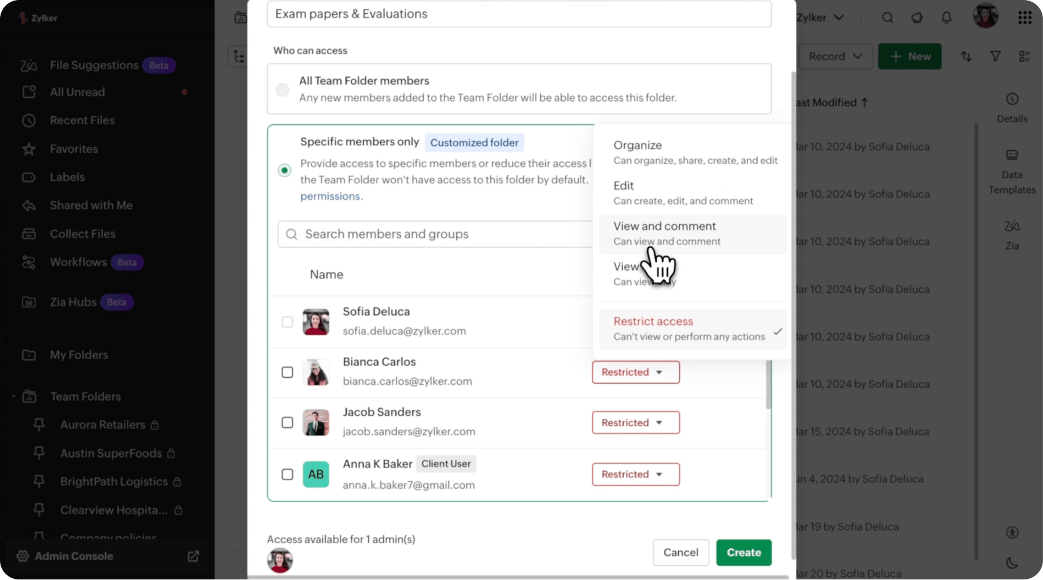Open the Details panel

(x=1012, y=108)
